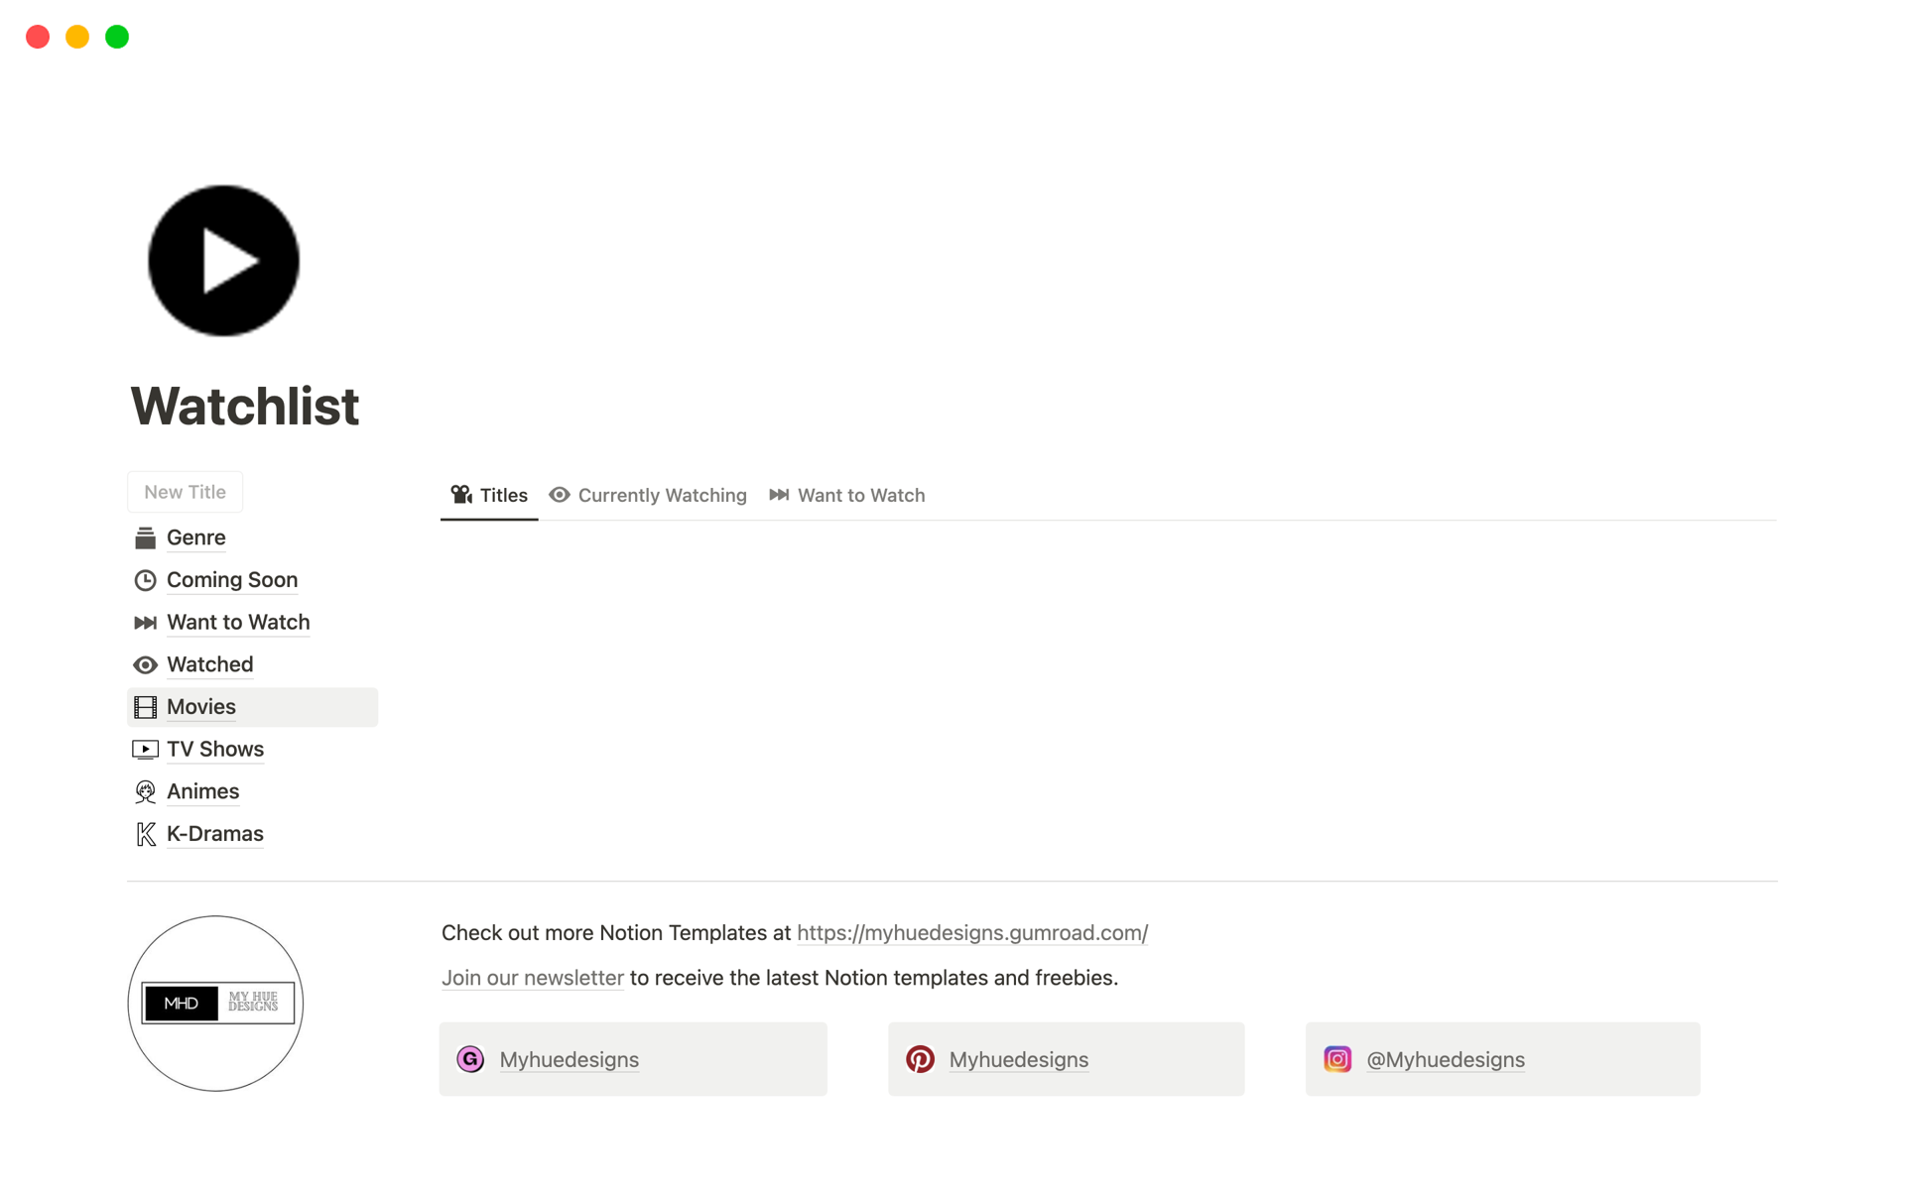Click the Myhuedesigns Instagram button
The height and width of the screenshot is (1190, 1905).
click(1507, 1060)
